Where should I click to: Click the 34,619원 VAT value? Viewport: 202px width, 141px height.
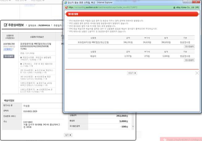[147, 42]
